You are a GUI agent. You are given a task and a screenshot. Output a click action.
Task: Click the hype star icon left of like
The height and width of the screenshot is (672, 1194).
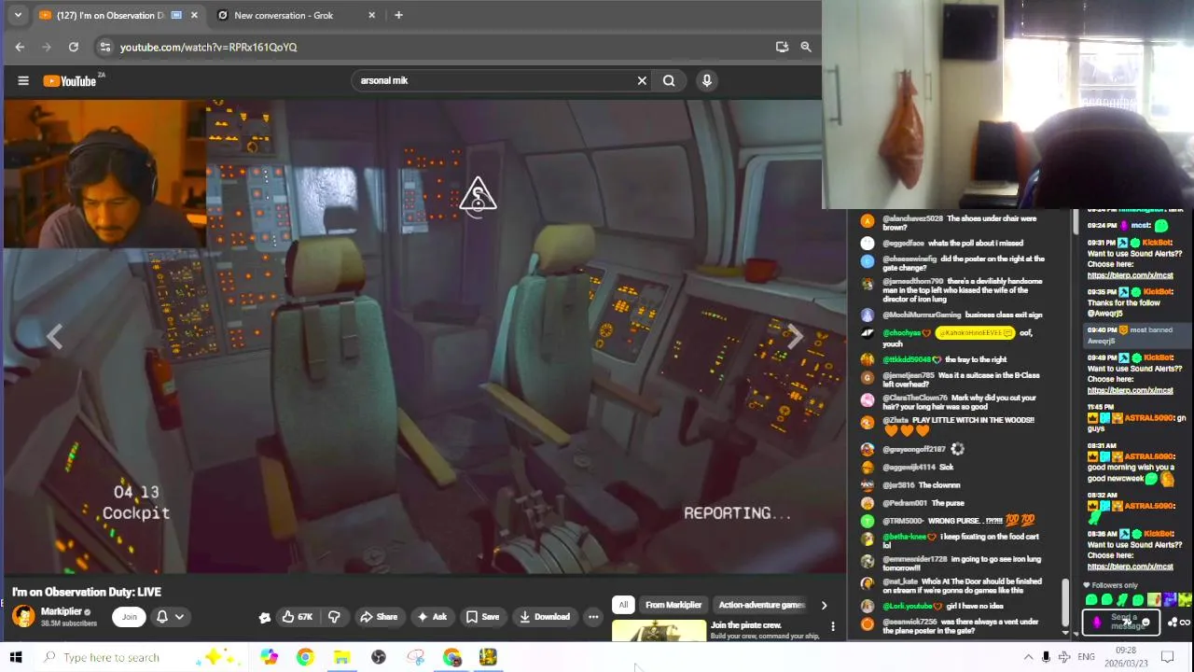(x=265, y=617)
